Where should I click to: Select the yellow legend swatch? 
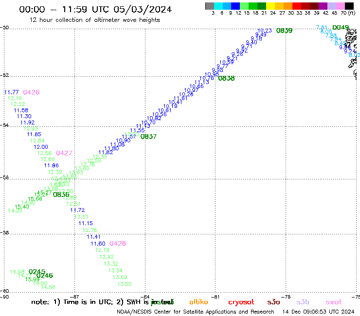270,6
